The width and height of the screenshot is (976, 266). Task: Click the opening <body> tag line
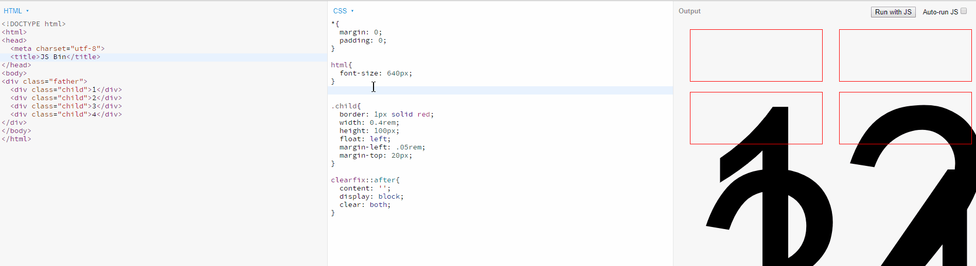[14, 73]
